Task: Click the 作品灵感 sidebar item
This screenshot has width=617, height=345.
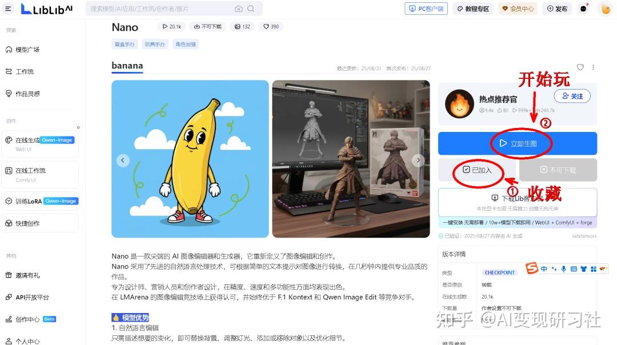Action: (x=27, y=94)
